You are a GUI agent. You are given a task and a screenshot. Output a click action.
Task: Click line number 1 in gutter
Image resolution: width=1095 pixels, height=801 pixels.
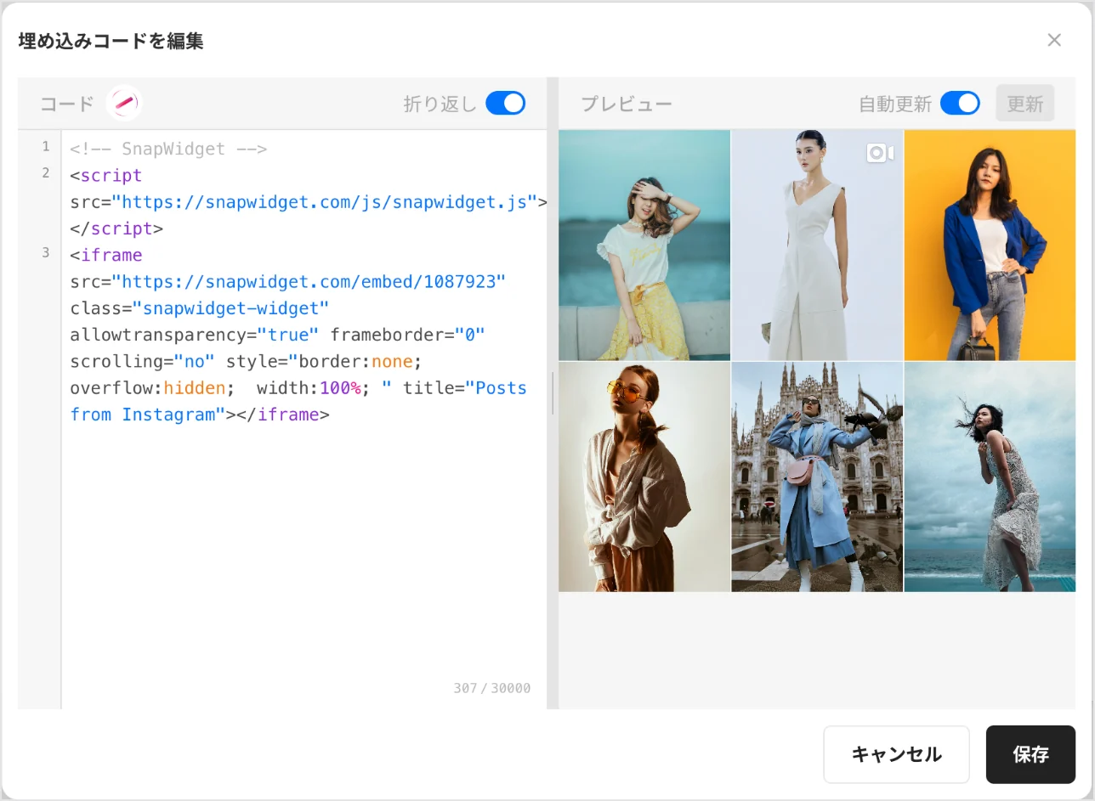coord(45,147)
